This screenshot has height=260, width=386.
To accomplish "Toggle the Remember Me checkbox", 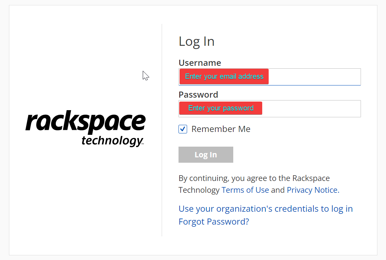I will [183, 129].
